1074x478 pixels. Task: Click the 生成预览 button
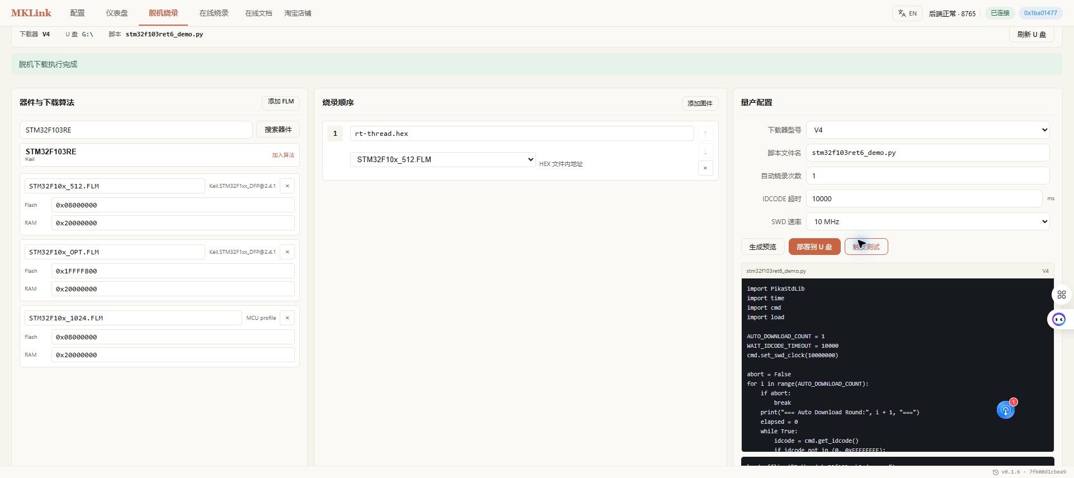[x=762, y=247]
